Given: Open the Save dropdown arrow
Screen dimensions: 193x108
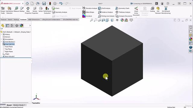Looking at the screenshot, I should [47, 4].
